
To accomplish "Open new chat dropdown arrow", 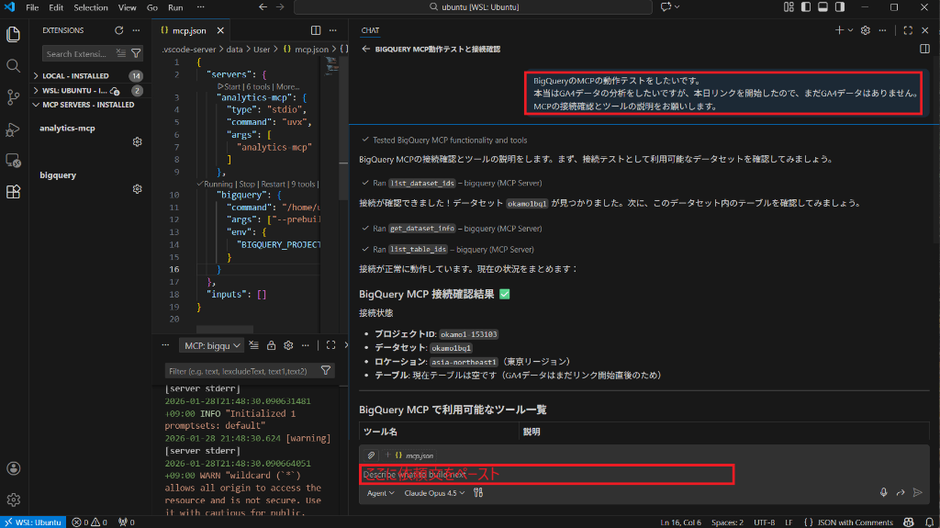I will click(x=851, y=30).
